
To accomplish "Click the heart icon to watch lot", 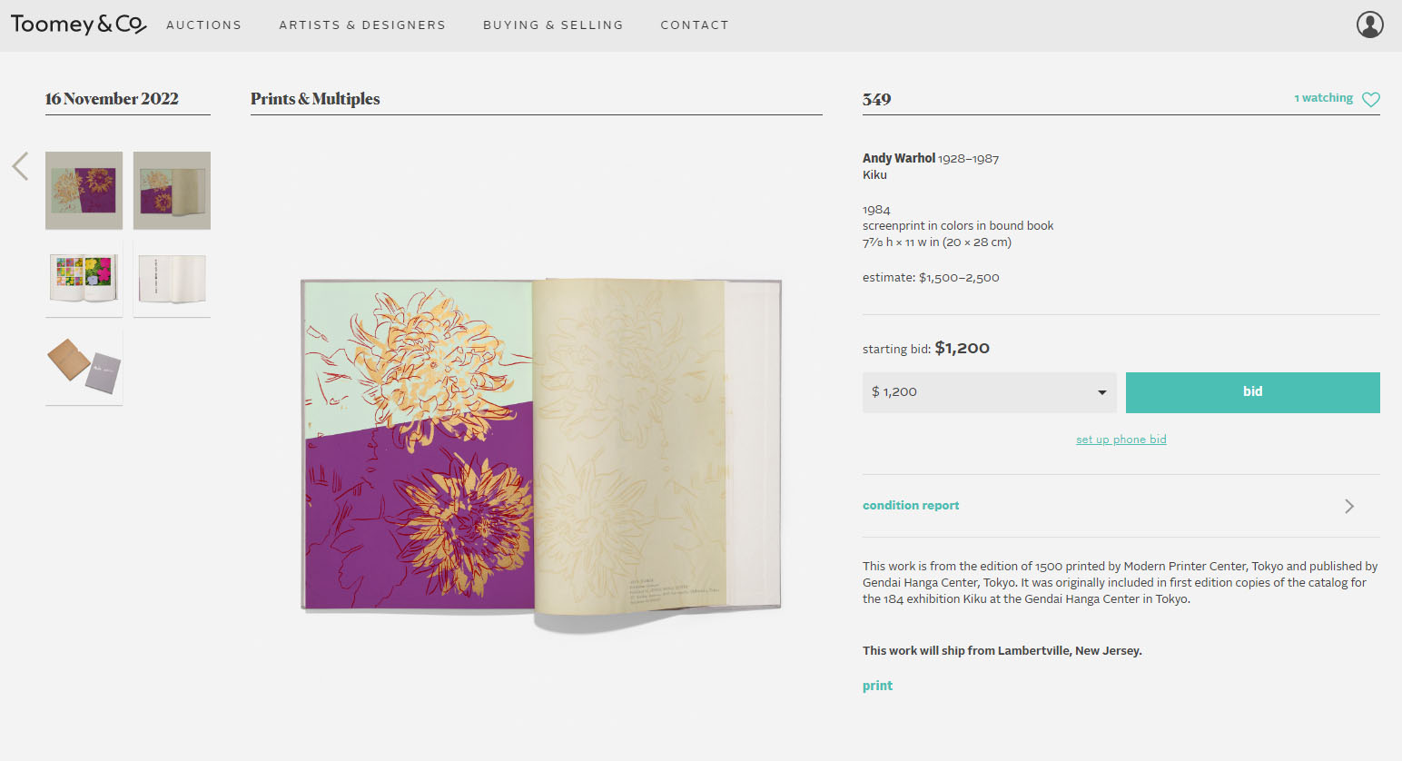I will [x=1370, y=99].
